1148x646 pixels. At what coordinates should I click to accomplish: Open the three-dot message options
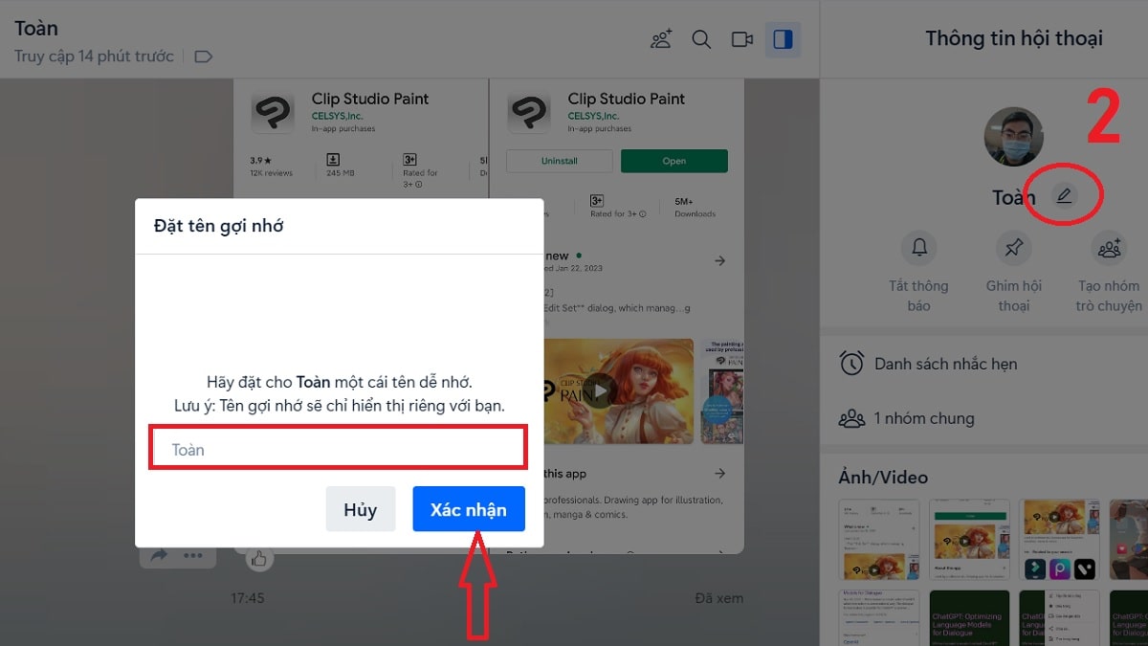pyautogui.click(x=193, y=556)
